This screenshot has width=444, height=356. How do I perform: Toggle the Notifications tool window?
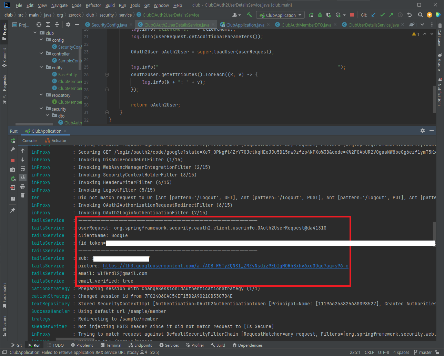pos(440,92)
